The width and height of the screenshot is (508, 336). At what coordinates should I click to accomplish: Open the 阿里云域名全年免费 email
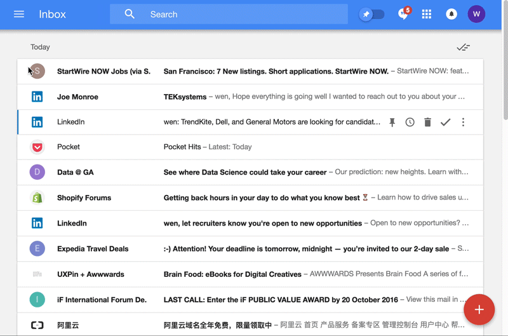(x=250, y=325)
